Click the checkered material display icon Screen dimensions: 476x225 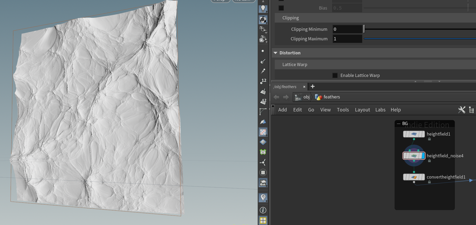263,132
